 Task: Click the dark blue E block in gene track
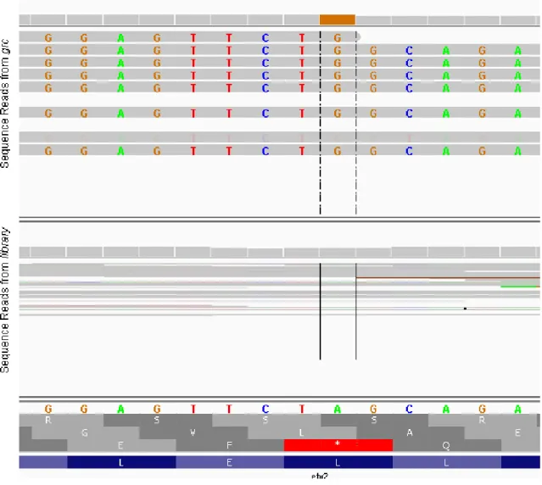tap(230, 462)
